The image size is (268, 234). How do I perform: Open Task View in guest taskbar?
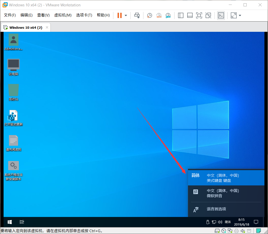[x=22, y=222]
